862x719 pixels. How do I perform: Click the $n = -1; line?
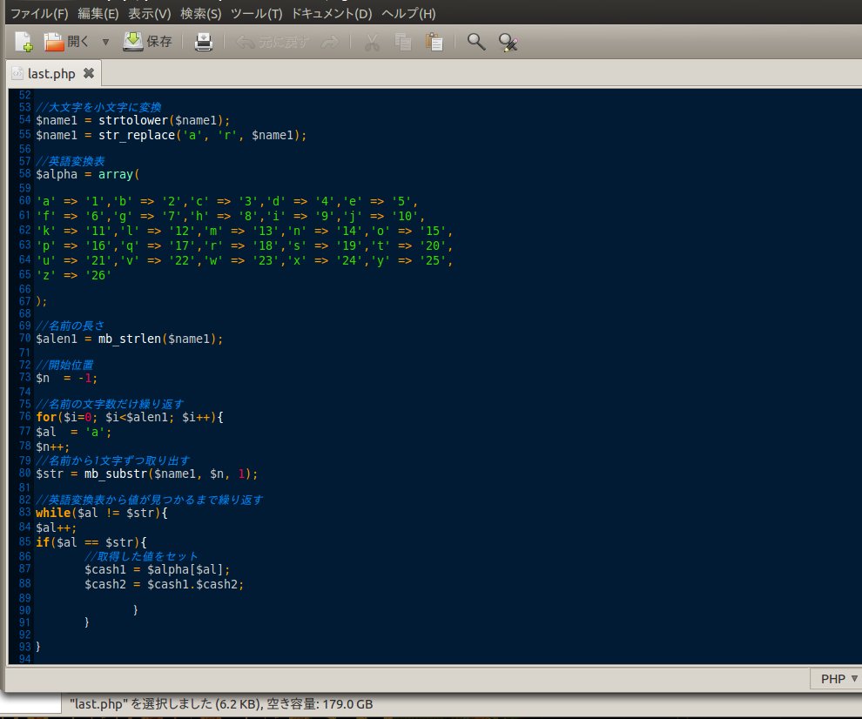point(66,378)
